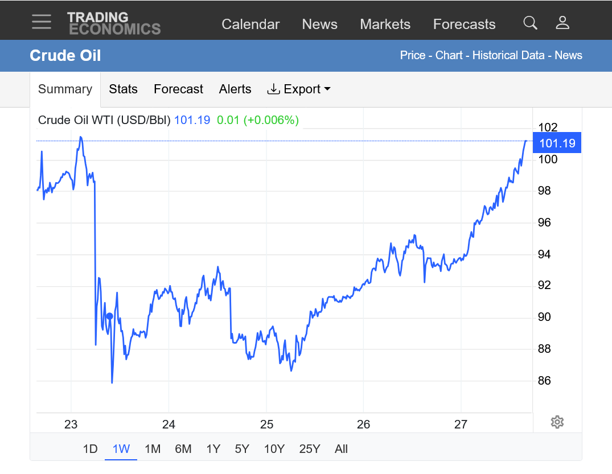
Task: Open chart settings gear icon
Action: [557, 422]
